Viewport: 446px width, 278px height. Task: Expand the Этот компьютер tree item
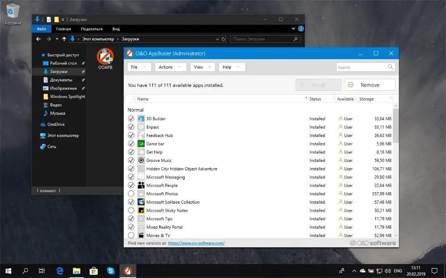38,135
